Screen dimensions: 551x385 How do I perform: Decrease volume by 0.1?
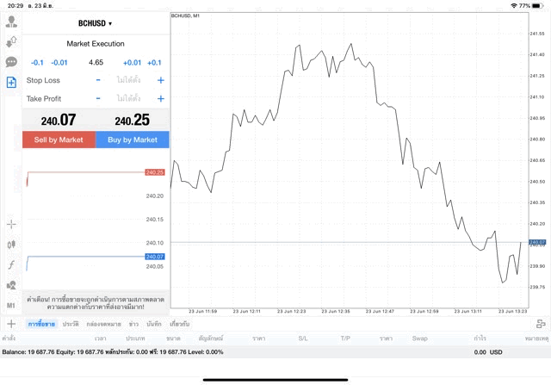tap(37, 63)
